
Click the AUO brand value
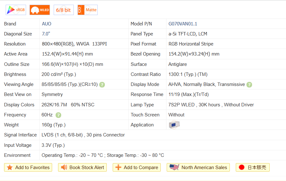[x=47, y=24]
